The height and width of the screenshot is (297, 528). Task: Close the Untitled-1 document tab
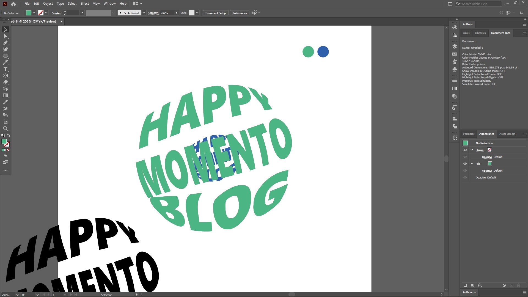[62, 21]
